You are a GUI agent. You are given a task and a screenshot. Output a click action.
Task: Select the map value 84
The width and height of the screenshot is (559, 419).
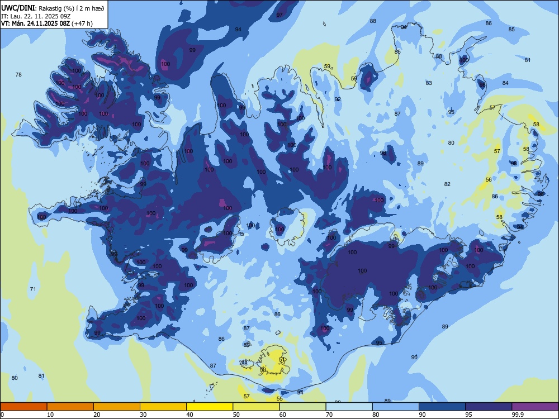point(505,83)
